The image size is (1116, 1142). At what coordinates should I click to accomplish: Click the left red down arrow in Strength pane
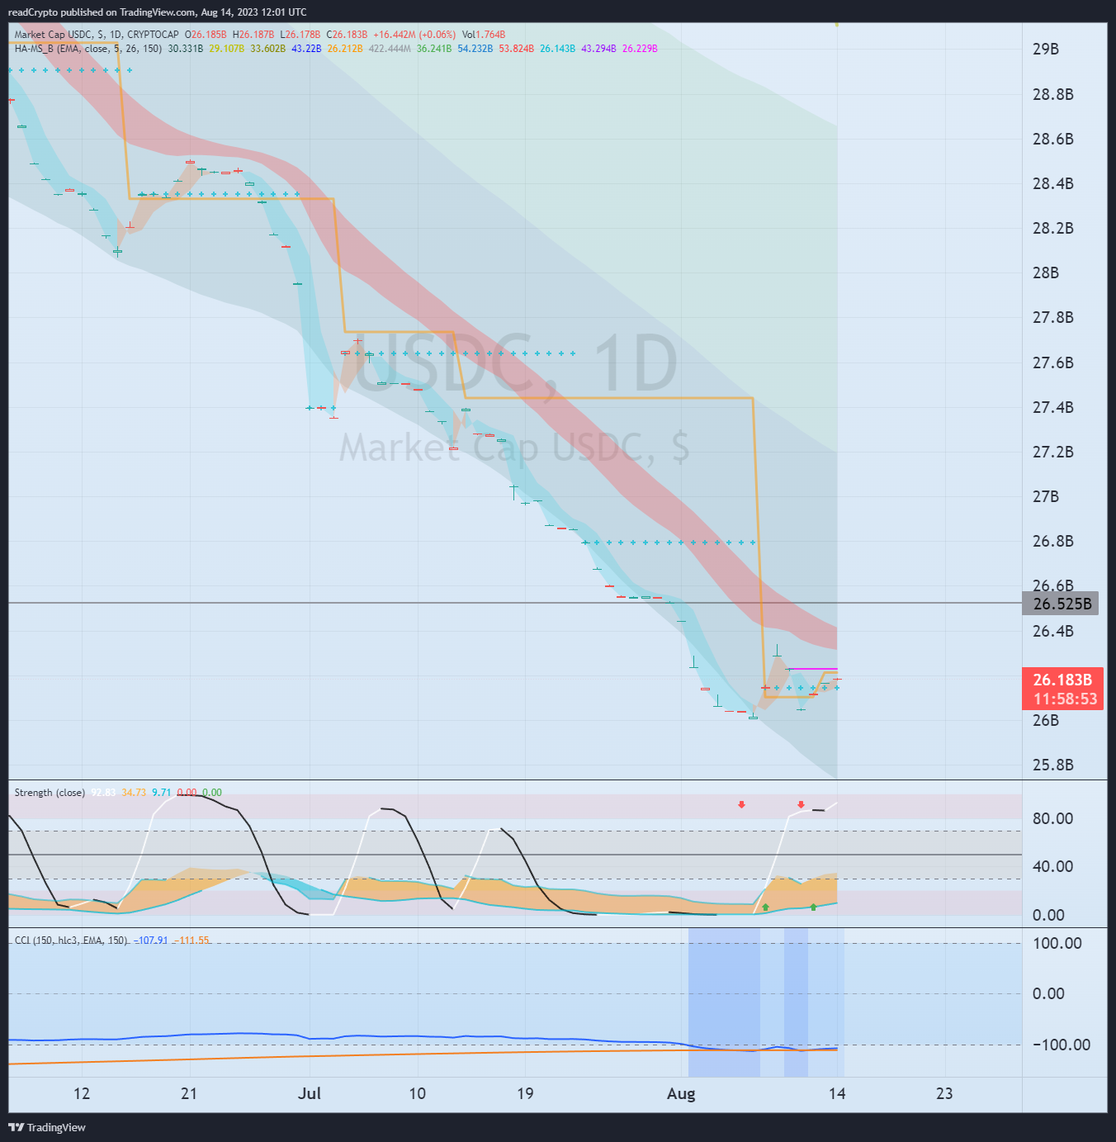742,804
